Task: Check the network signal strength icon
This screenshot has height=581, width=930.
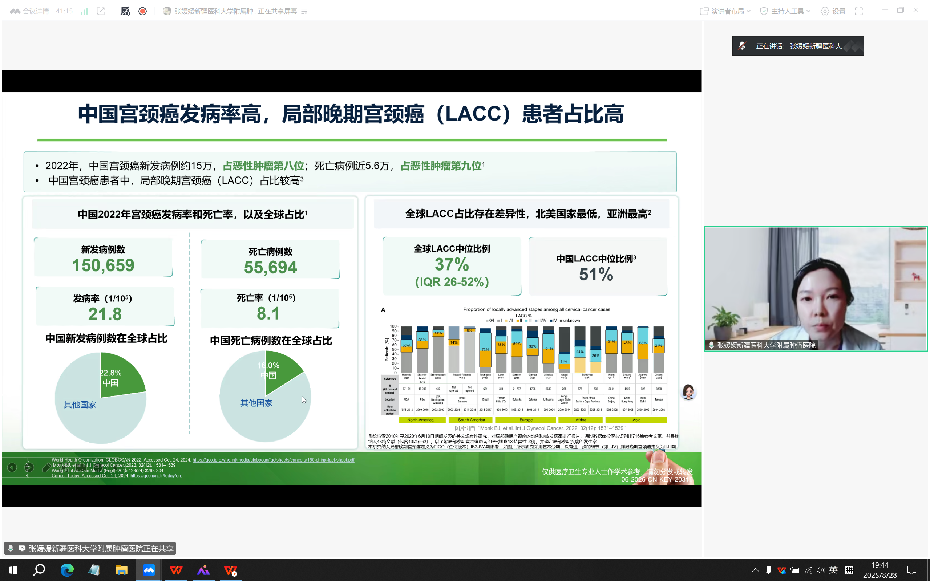Action: pos(84,11)
